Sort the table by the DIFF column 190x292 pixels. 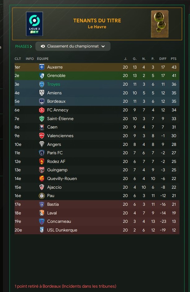pos(163,59)
